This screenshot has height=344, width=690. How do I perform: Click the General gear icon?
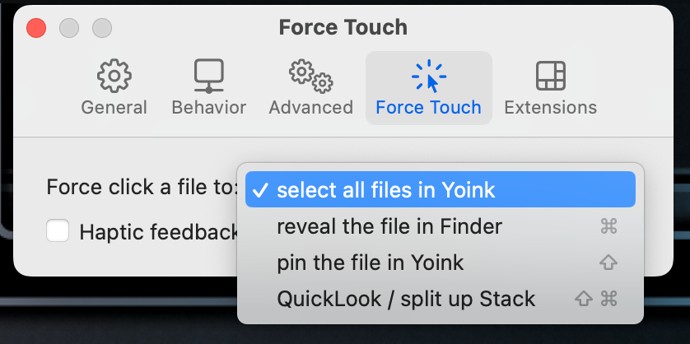(114, 77)
